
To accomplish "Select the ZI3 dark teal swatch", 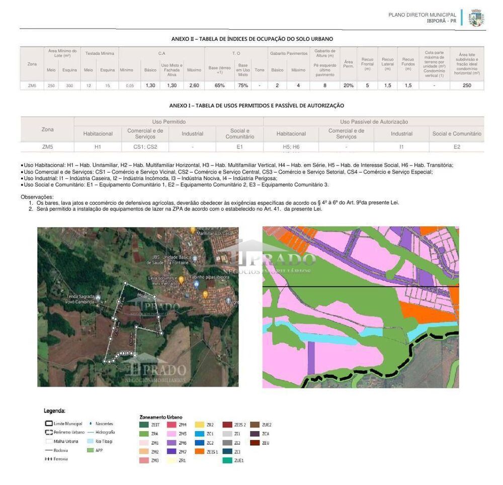I will [x=227, y=451].
